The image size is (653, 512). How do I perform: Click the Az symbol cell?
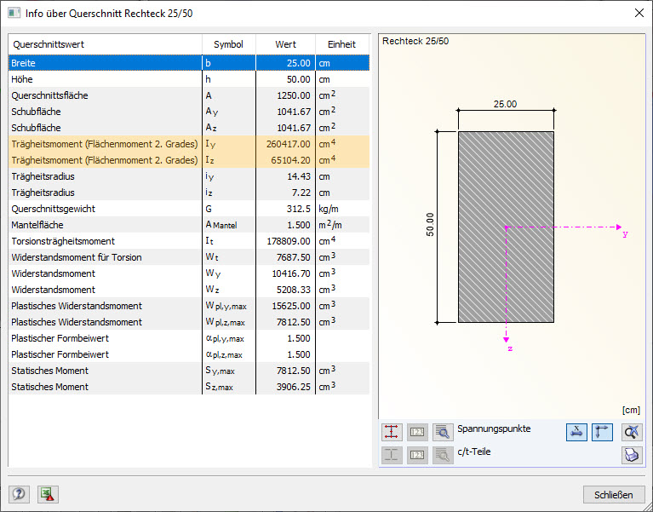[x=229, y=128]
